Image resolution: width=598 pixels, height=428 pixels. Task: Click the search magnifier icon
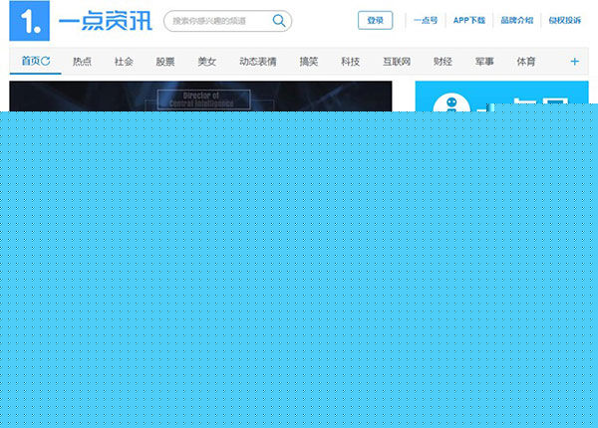click(279, 21)
